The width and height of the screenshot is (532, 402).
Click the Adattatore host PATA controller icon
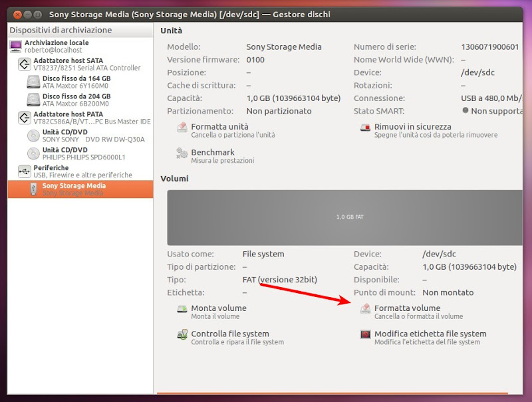(25, 118)
